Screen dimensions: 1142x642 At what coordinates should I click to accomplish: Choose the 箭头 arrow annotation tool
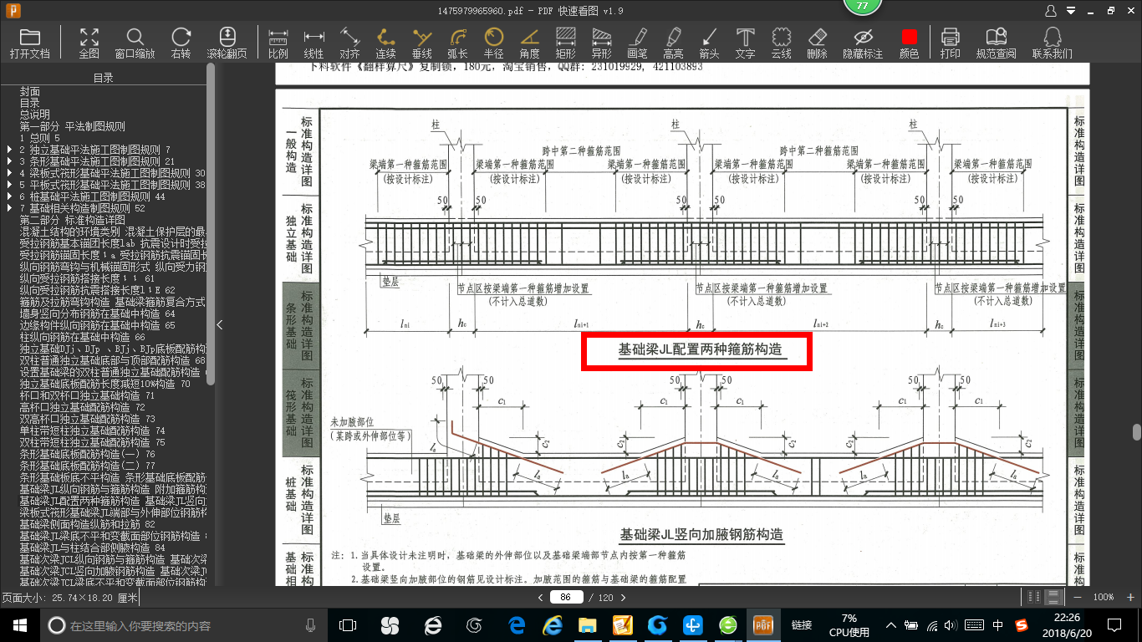point(709,38)
